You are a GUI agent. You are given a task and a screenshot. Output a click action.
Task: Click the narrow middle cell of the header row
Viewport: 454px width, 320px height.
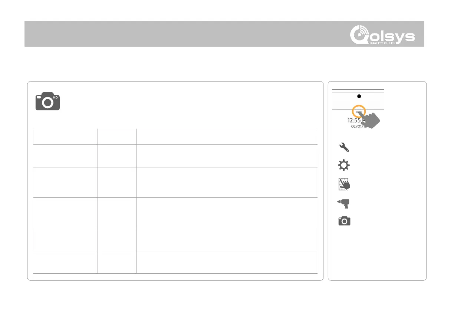point(117,136)
